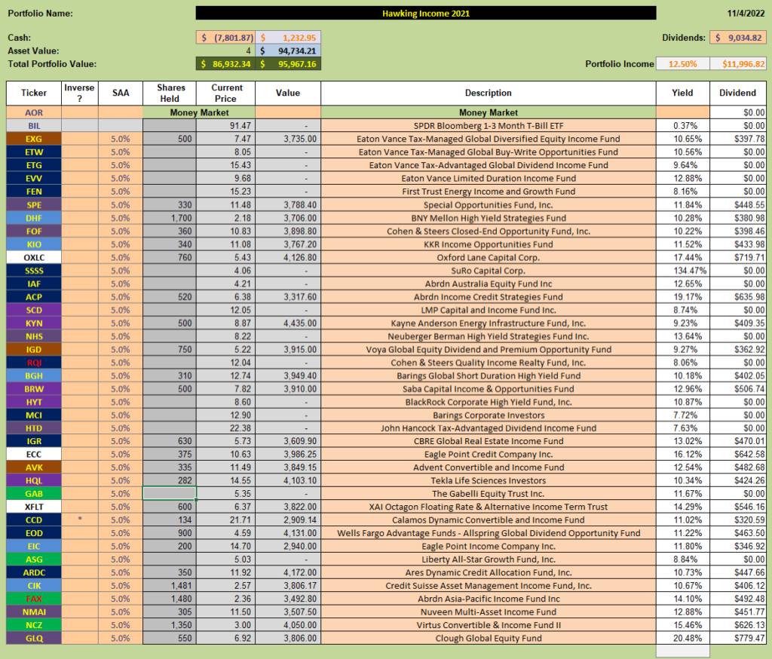
Task: Select the CCD current price 21.71 cell
Action: coord(226,520)
